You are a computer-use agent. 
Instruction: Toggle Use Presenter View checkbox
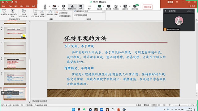[75, 15]
